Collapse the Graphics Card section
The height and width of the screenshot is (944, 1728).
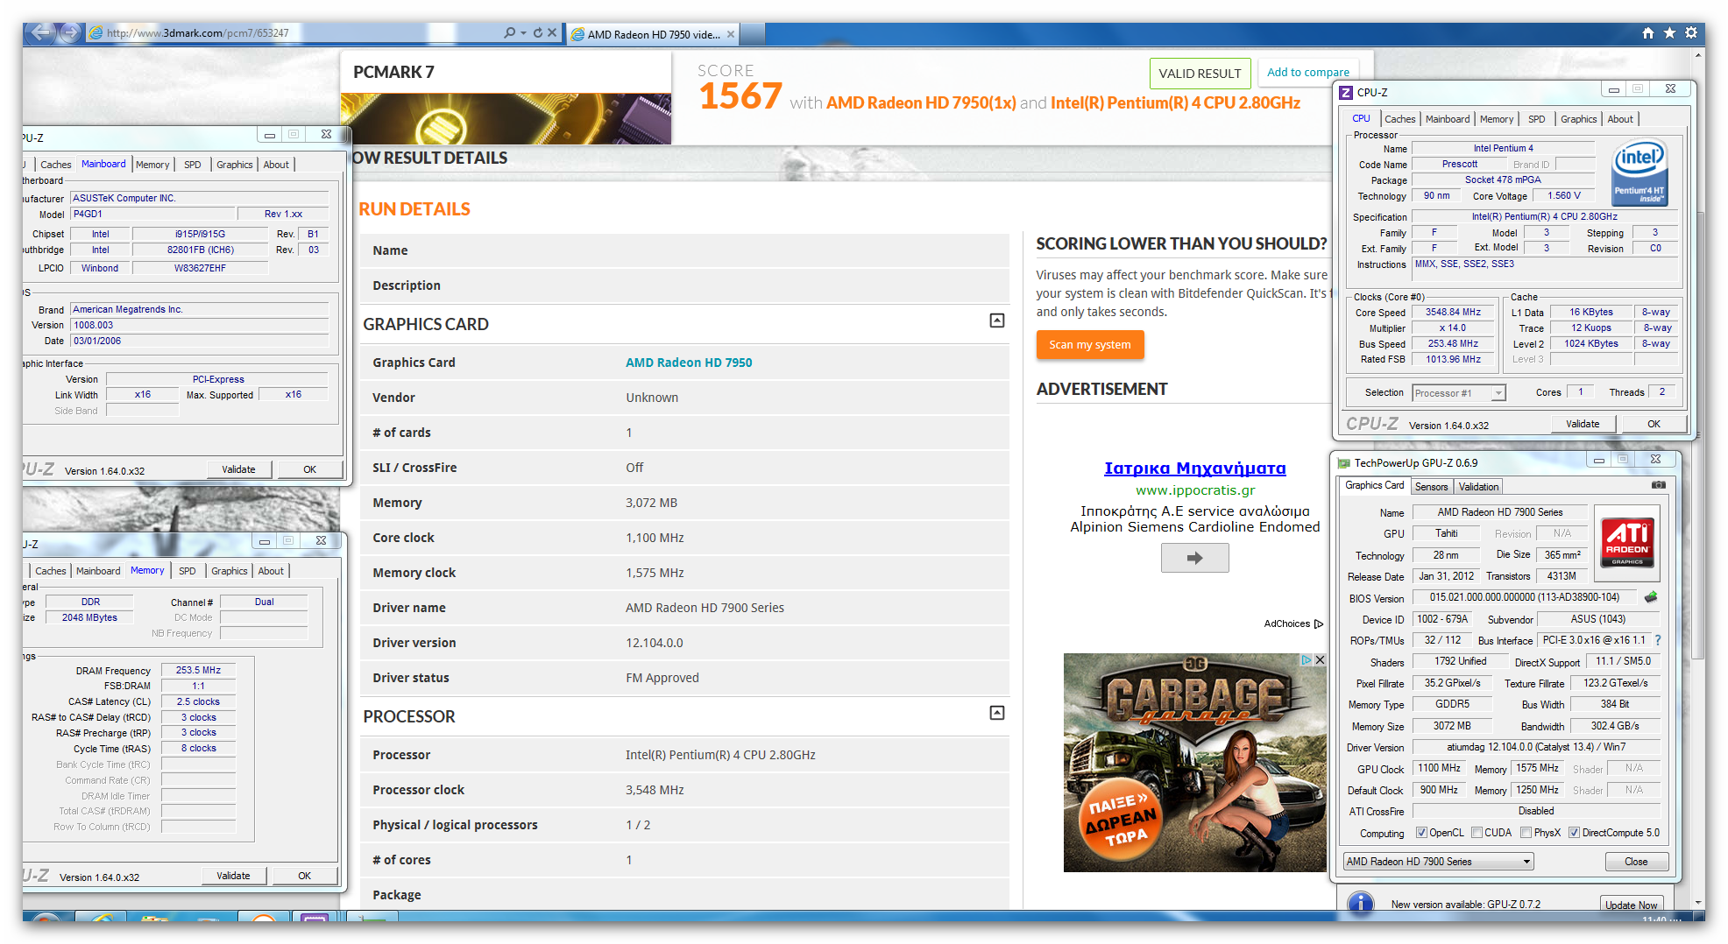coord(996,321)
